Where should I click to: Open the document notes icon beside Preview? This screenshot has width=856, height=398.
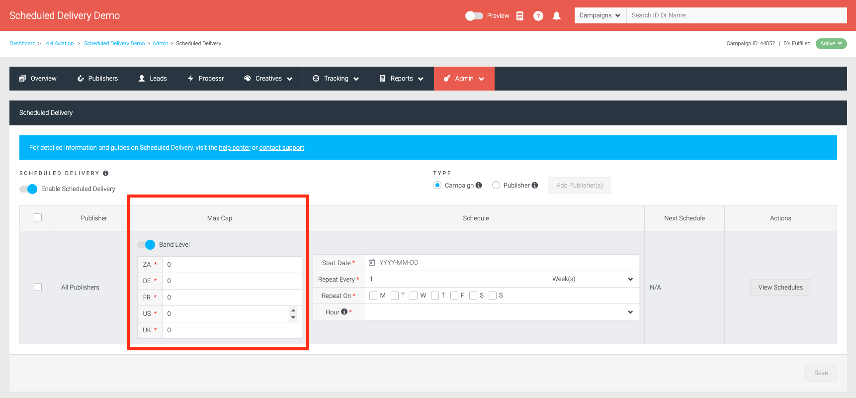click(520, 16)
